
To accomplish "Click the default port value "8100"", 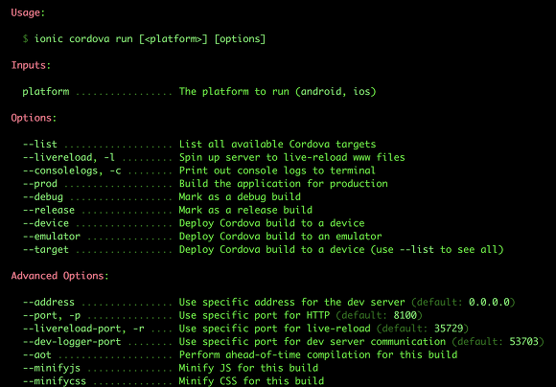I will [x=405, y=315].
